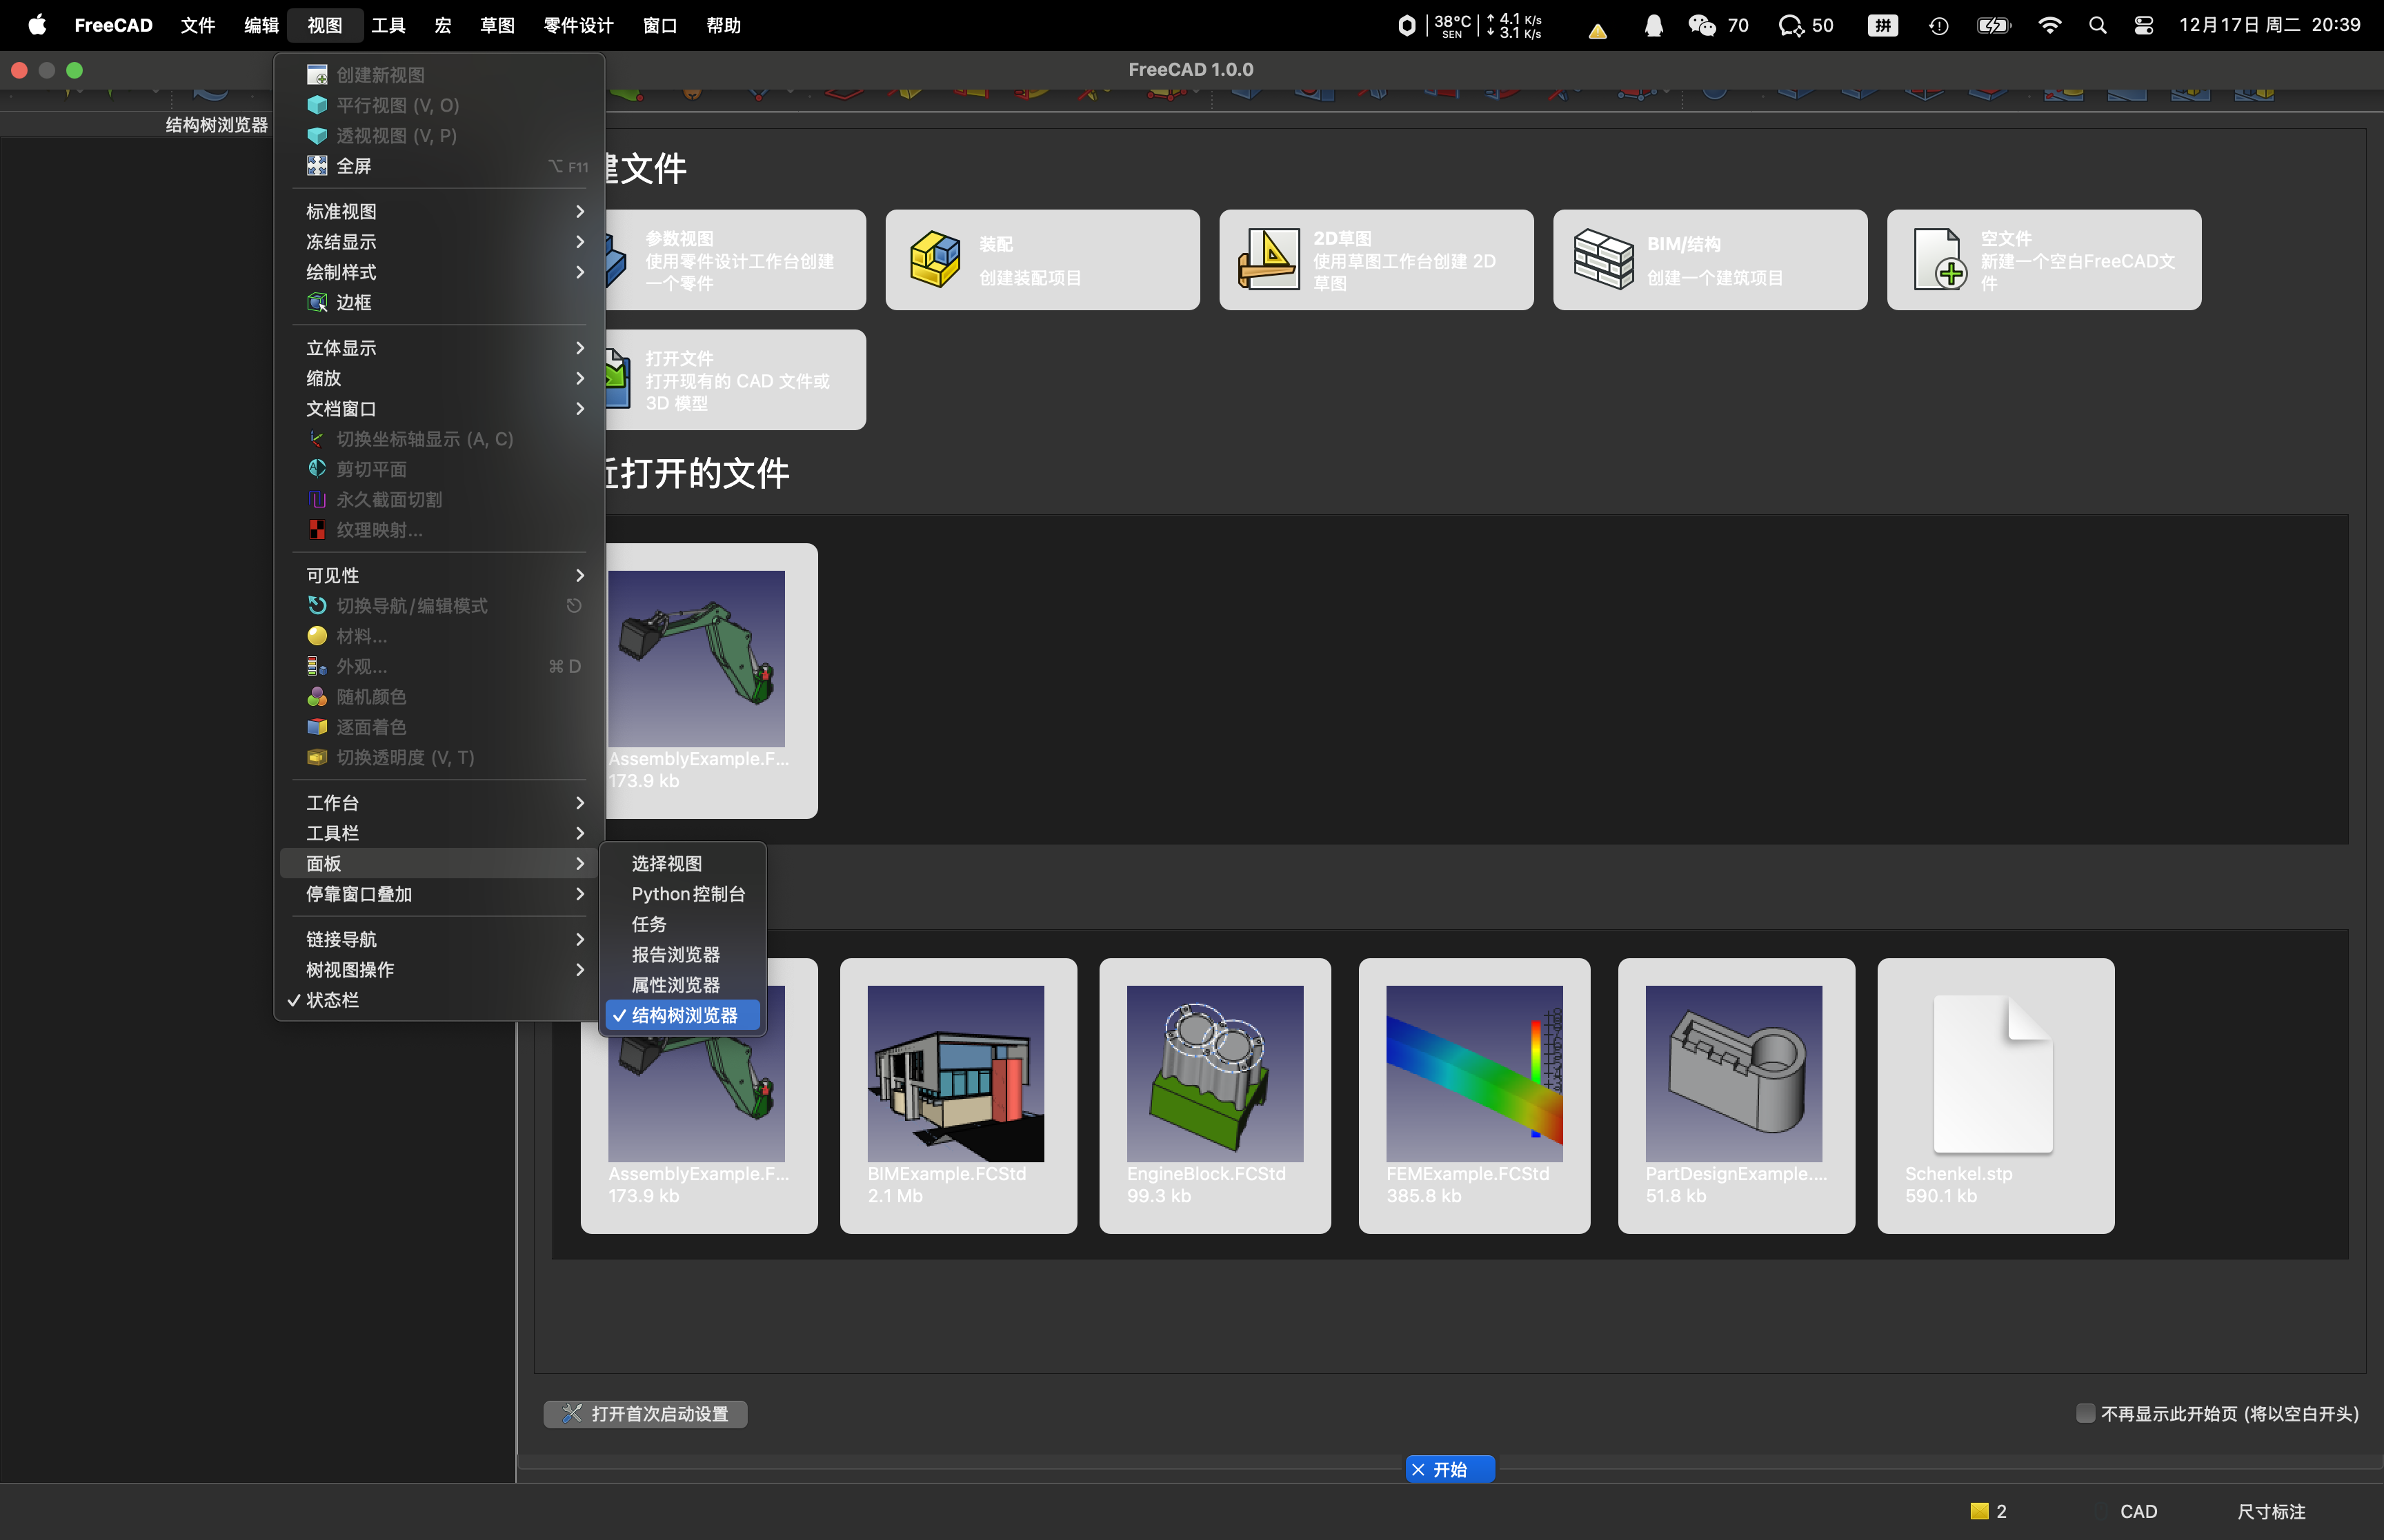The height and width of the screenshot is (1540, 2384).
Task: Click 尺寸标注 in the status bar
Action: pyautogui.click(x=2271, y=1511)
